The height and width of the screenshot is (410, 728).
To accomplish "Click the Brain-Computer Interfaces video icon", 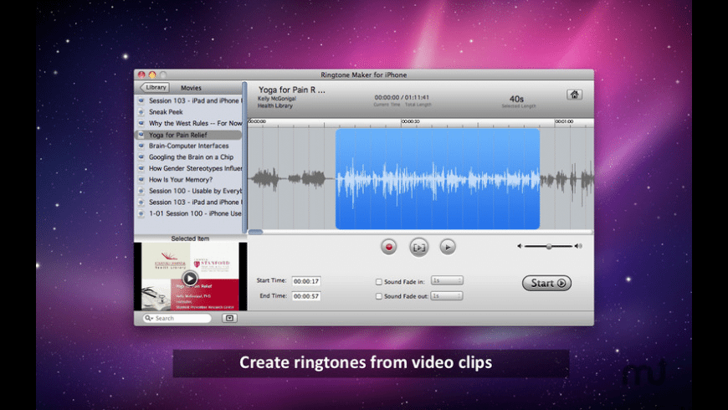I will click(141, 146).
